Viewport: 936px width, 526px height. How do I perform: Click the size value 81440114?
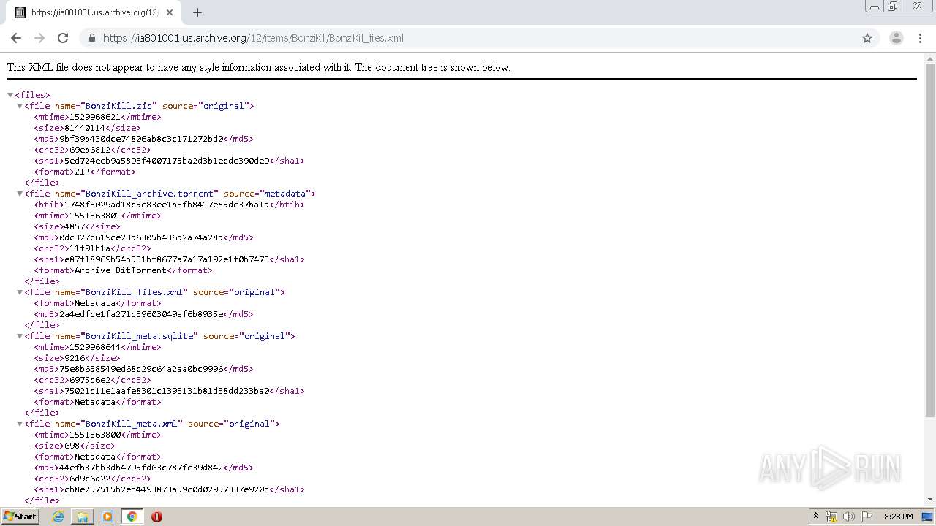click(x=84, y=128)
